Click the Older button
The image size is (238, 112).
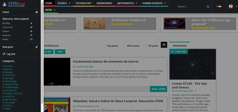pos(60,52)
